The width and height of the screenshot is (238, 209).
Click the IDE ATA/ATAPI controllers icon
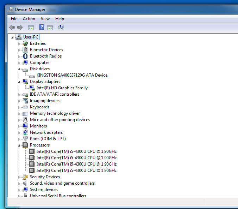point(25,95)
